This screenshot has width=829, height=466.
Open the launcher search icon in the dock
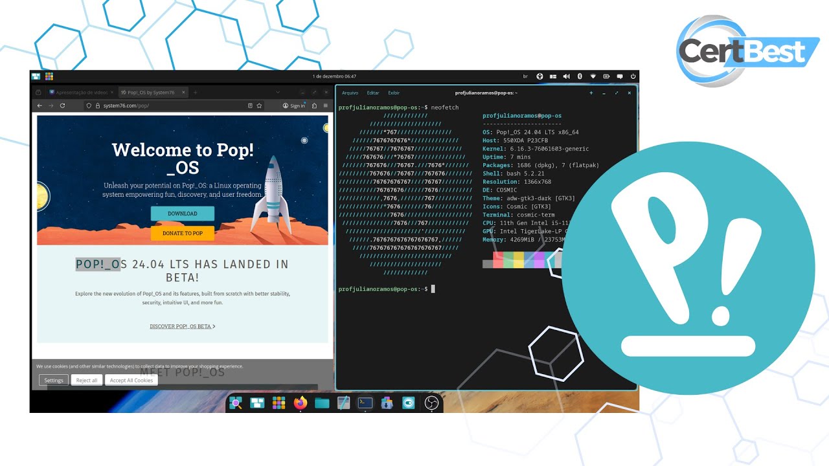[x=236, y=403]
